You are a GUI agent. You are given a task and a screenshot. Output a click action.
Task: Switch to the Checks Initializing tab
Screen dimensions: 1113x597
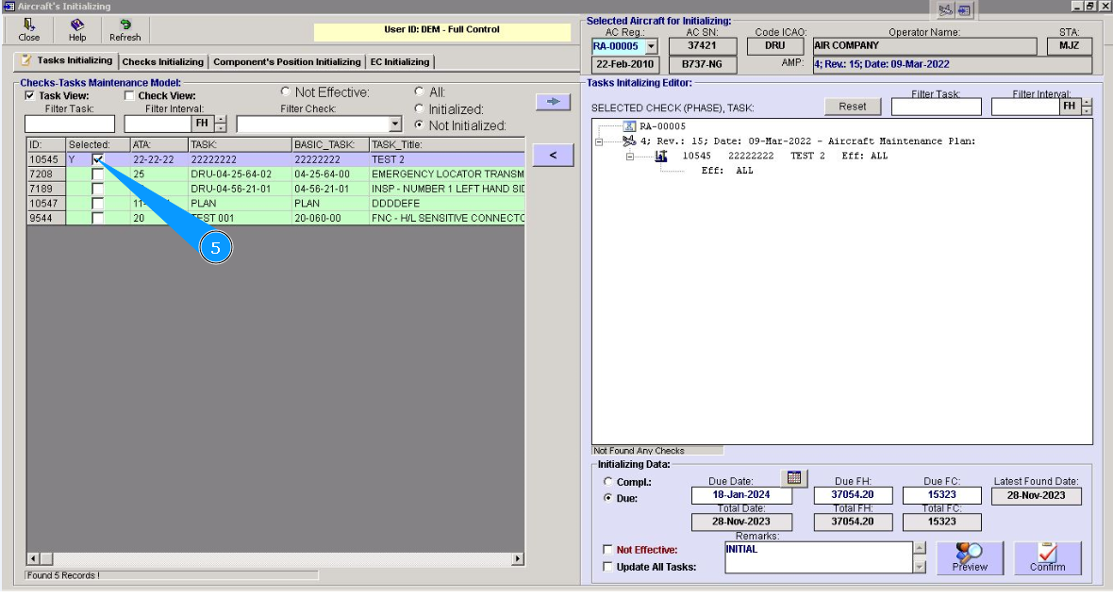(162, 62)
